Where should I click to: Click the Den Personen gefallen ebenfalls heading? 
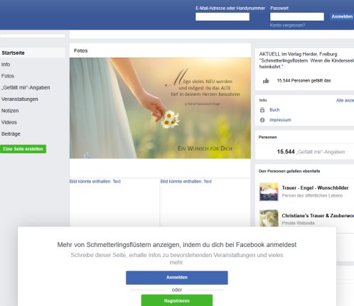point(289,171)
